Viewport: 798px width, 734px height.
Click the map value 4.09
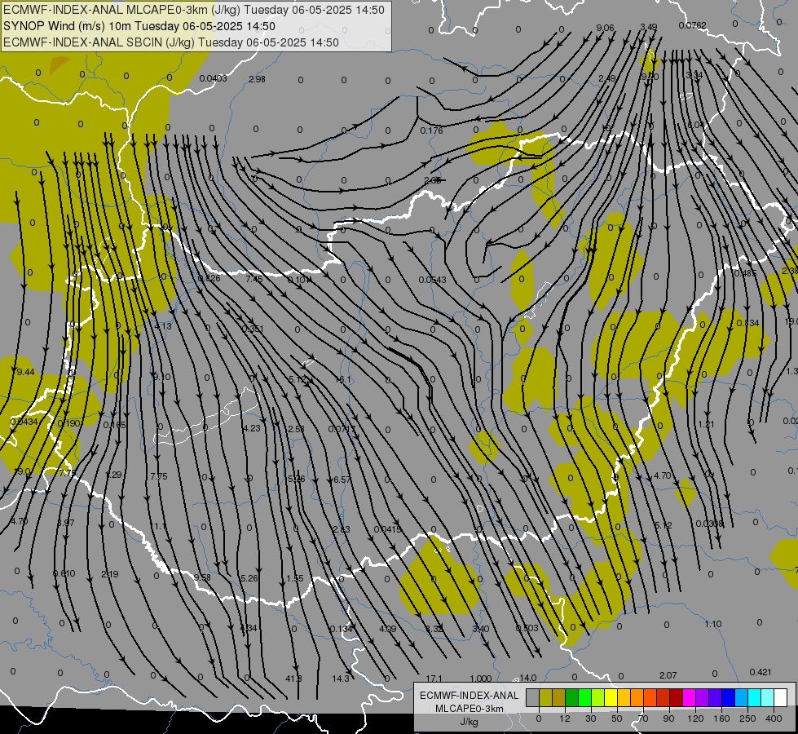click(x=387, y=629)
